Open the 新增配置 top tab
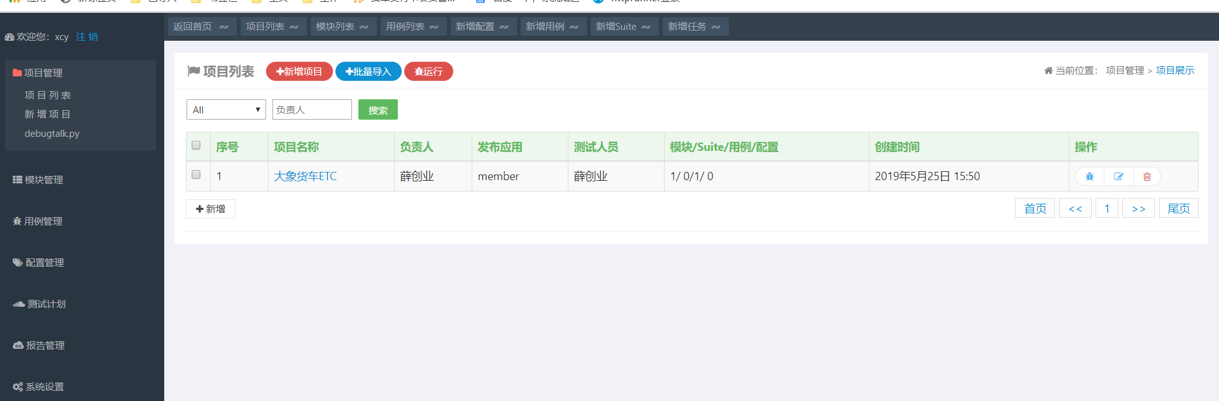 (483, 26)
